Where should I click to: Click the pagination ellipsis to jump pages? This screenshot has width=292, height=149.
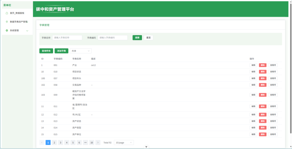[85, 143]
